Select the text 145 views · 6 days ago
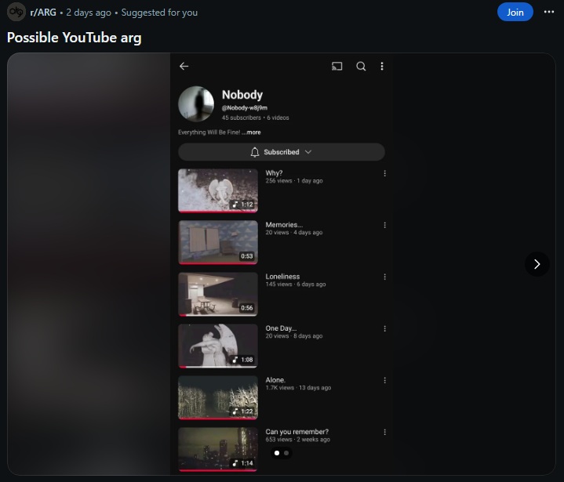This screenshot has height=482, width=564. [296, 284]
